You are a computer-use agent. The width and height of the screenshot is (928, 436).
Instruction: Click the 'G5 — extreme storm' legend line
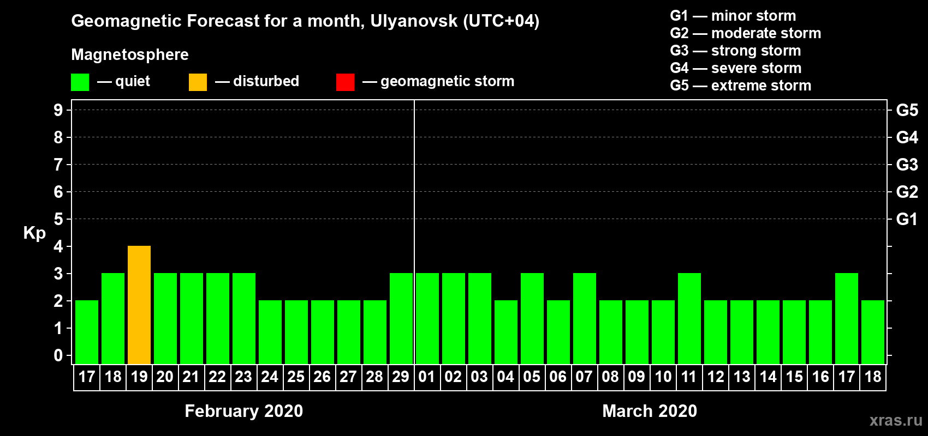[741, 86]
